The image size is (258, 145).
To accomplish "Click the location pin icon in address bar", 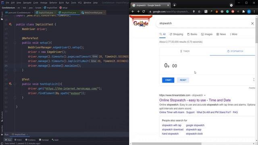I will click(194, 12).
